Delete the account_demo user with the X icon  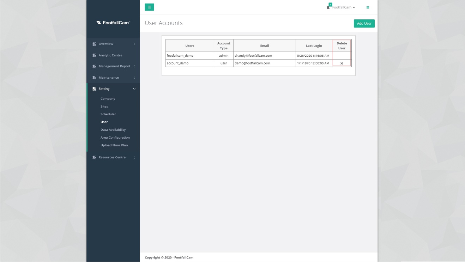[342, 63]
